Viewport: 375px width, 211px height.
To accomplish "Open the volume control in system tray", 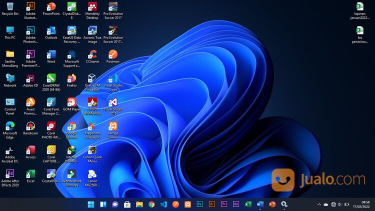I will [339, 204].
